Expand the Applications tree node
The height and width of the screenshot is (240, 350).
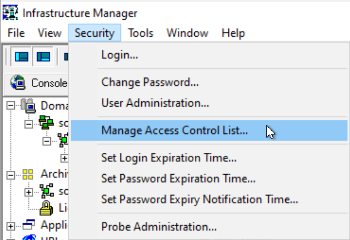(11, 226)
